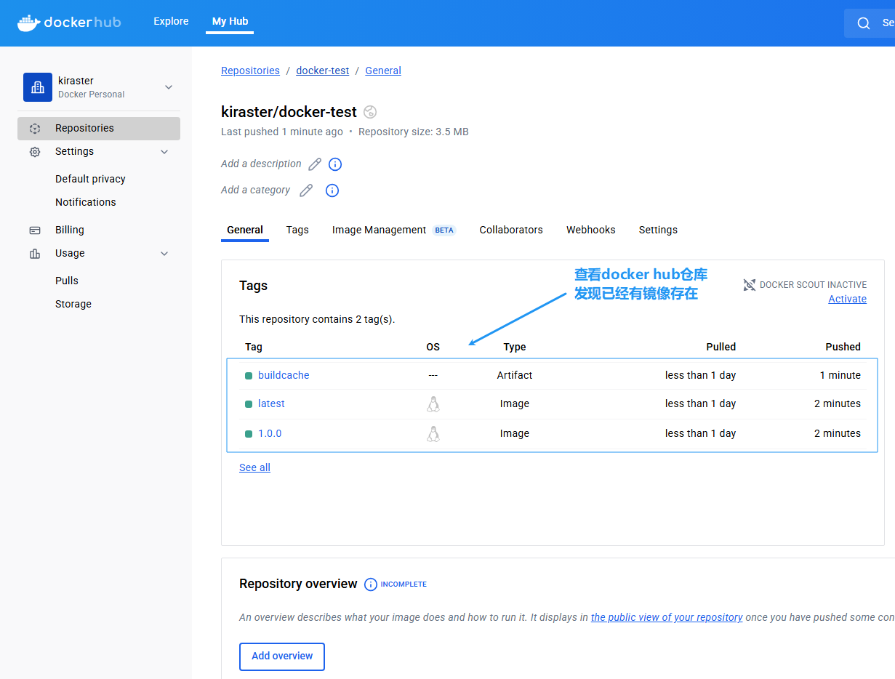Click the pencil icon next to Add a description
The image size is (895, 679).
pyautogui.click(x=315, y=164)
